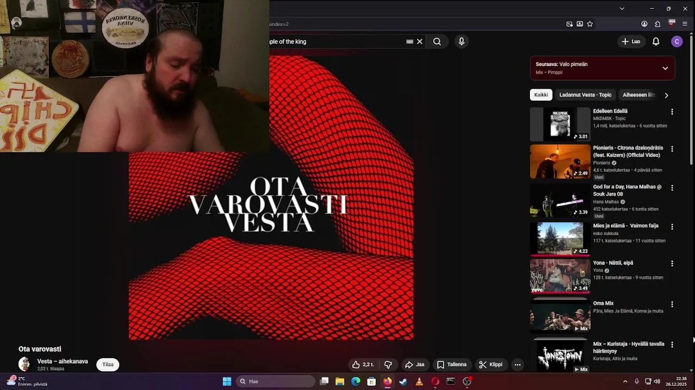The image size is (695, 390).
Task: Open the ad blocker extension with badge
Action: (x=671, y=23)
